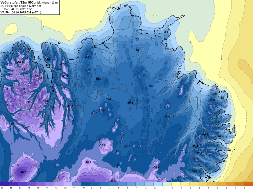This screenshot has width=253, height=189.
Task: Select yellow legend swatch between 0 and 1
Action: click(x=176, y=184)
